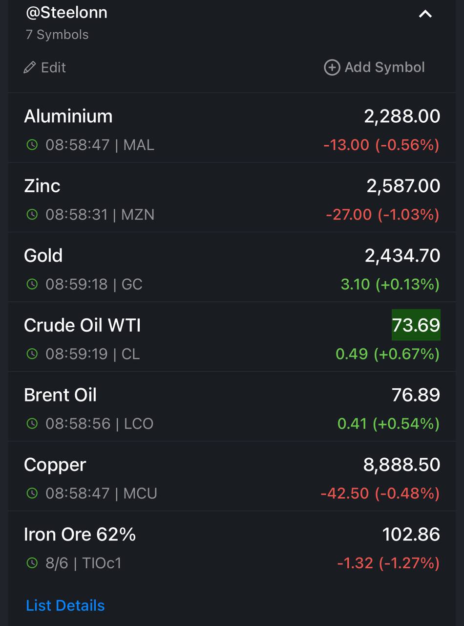Image resolution: width=464 pixels, height=626 pixels.
Task: Click the Edit text button
Action: point(53,67)
